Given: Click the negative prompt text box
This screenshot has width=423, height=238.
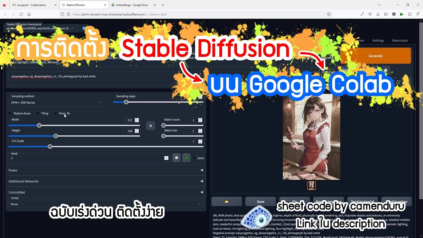Looking at the screenshot, I should (x=106, y=79).
